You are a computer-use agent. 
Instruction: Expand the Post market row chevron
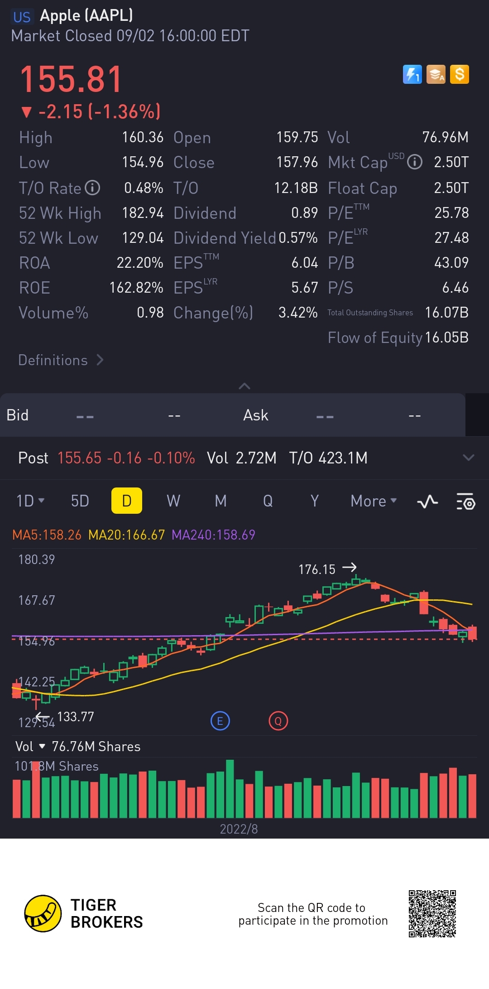coord(469,458)
